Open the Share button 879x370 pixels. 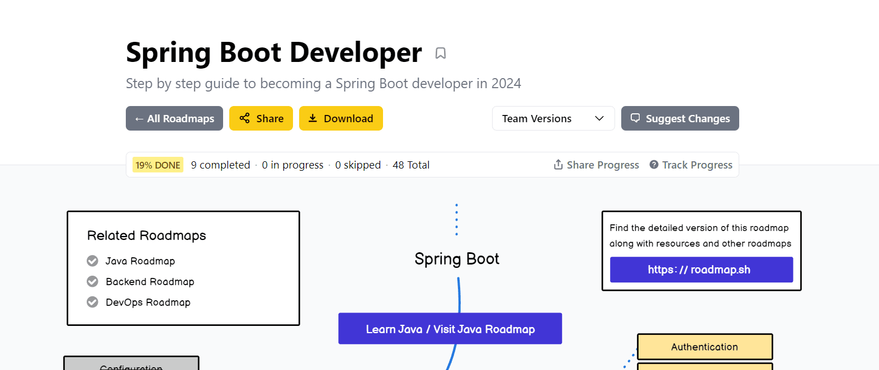click(261, 118)
